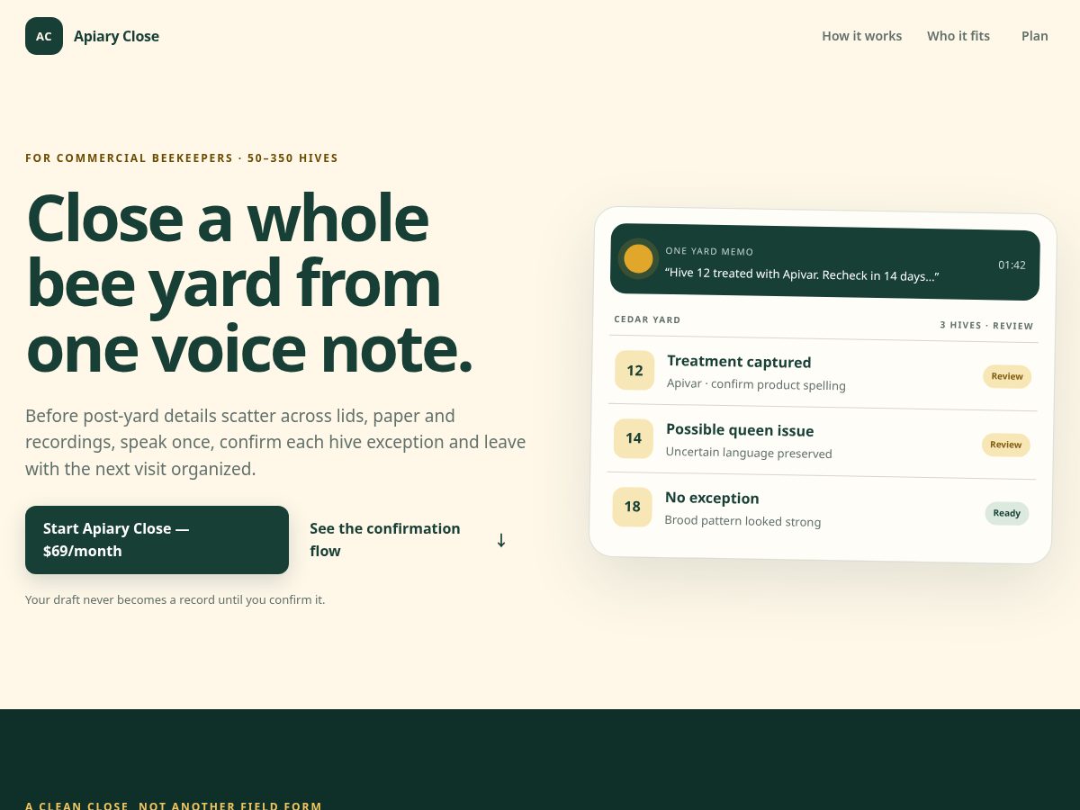Click the hive 18 number badge
Viewport: 1080px width, 810px height.
(x=632, y=507)
